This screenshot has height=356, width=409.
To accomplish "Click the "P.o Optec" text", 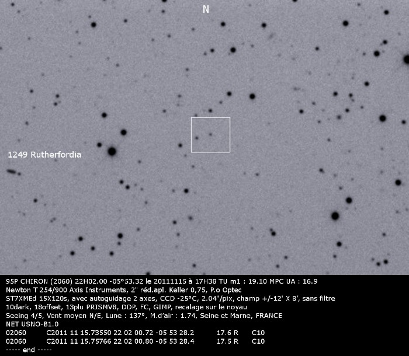I will click(x=226, y=290).
